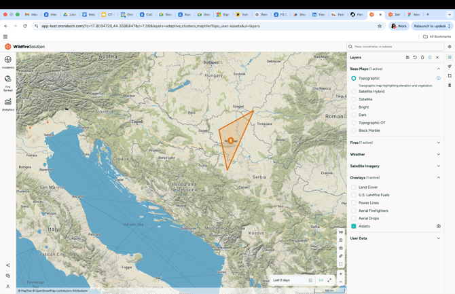Open the Analytics section
455x294 pixels.
tap(7, 104)
